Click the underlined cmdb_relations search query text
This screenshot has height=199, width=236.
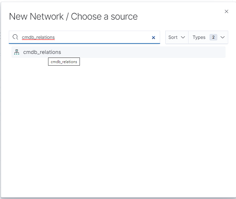point(38,37)
